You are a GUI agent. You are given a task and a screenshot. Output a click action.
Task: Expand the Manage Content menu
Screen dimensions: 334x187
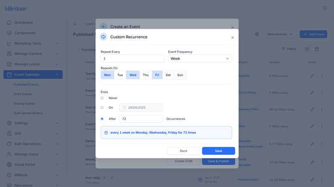[x=33, y=54]
